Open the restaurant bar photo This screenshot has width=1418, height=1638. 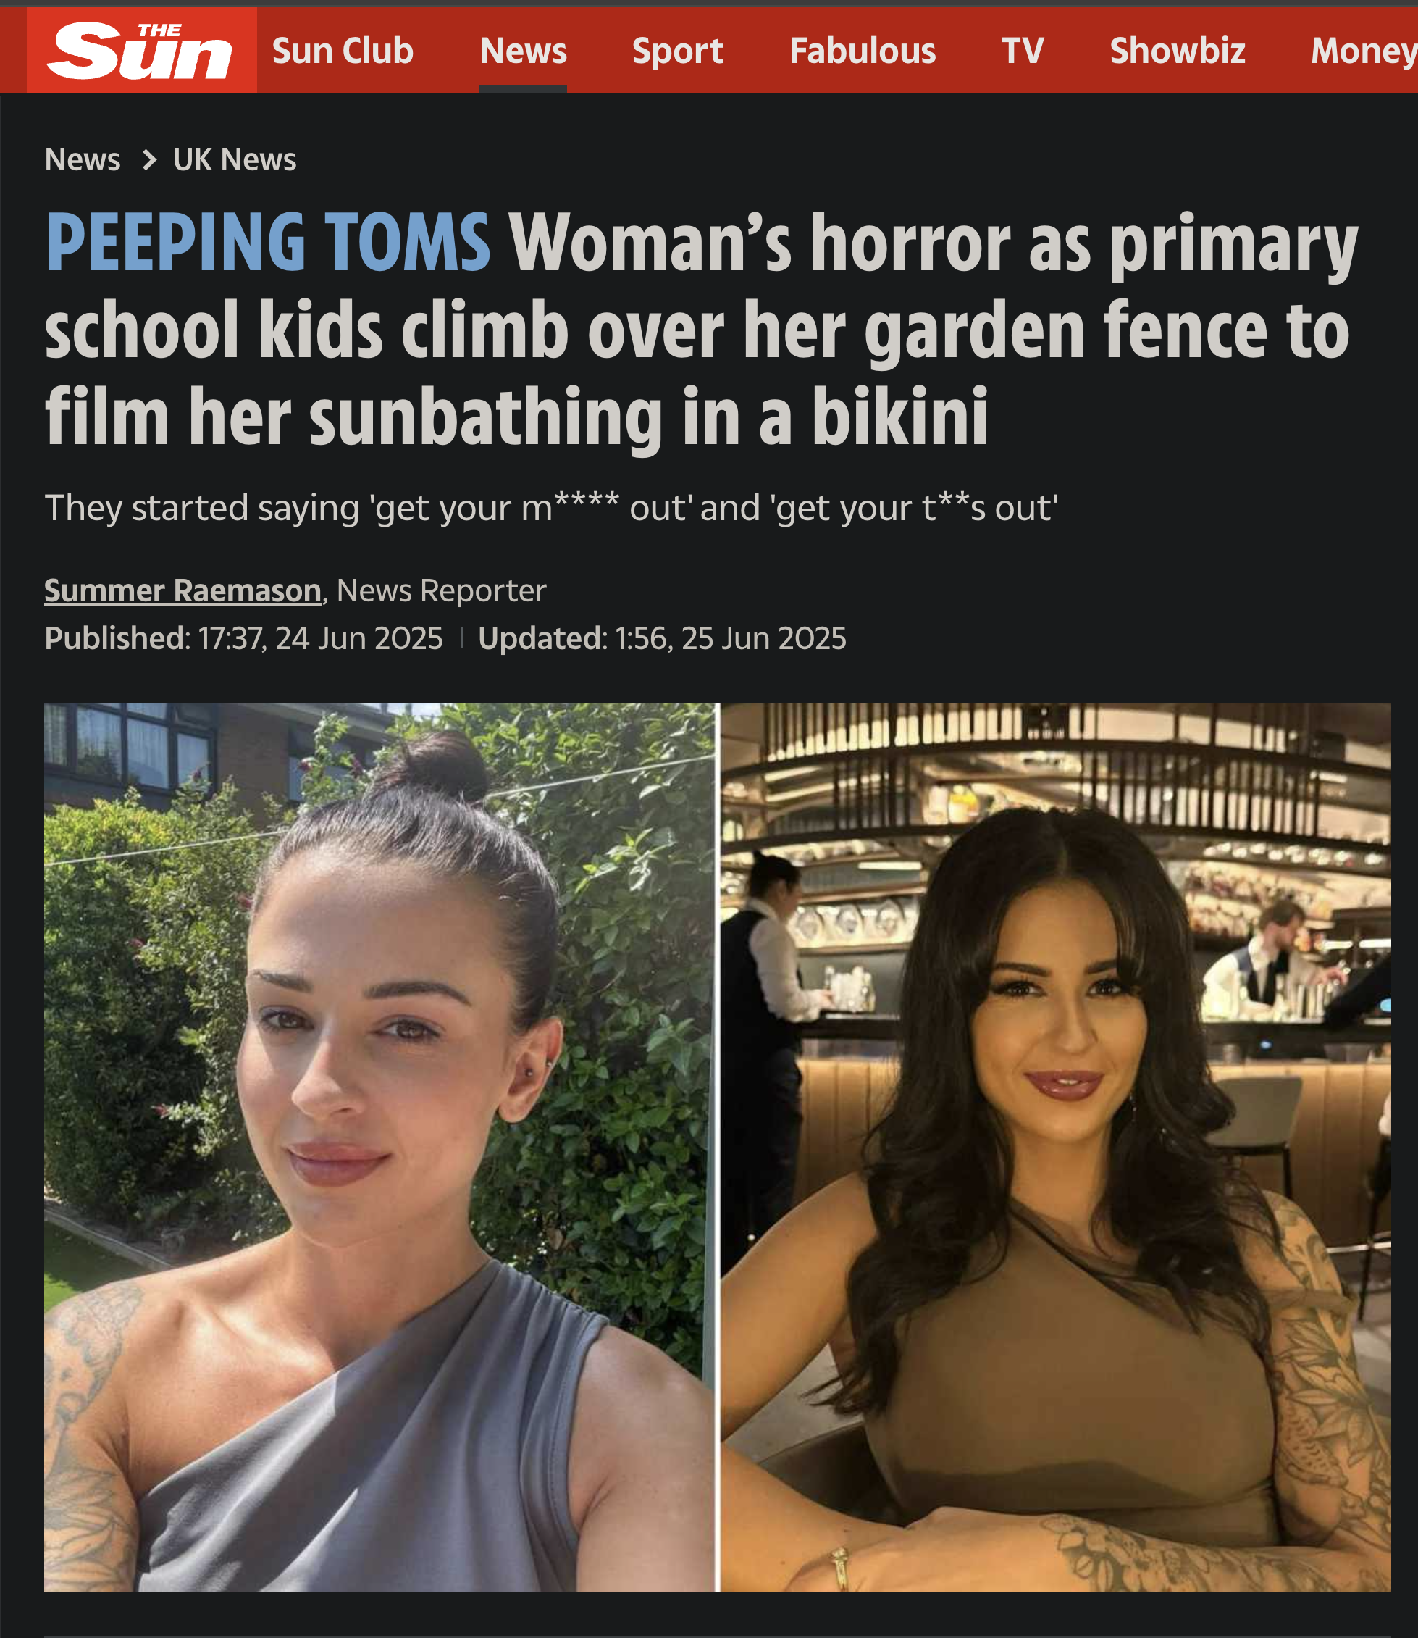tap(1056, 1147)
